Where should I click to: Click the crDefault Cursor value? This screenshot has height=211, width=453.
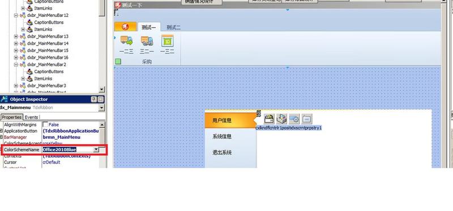[52, 162]
